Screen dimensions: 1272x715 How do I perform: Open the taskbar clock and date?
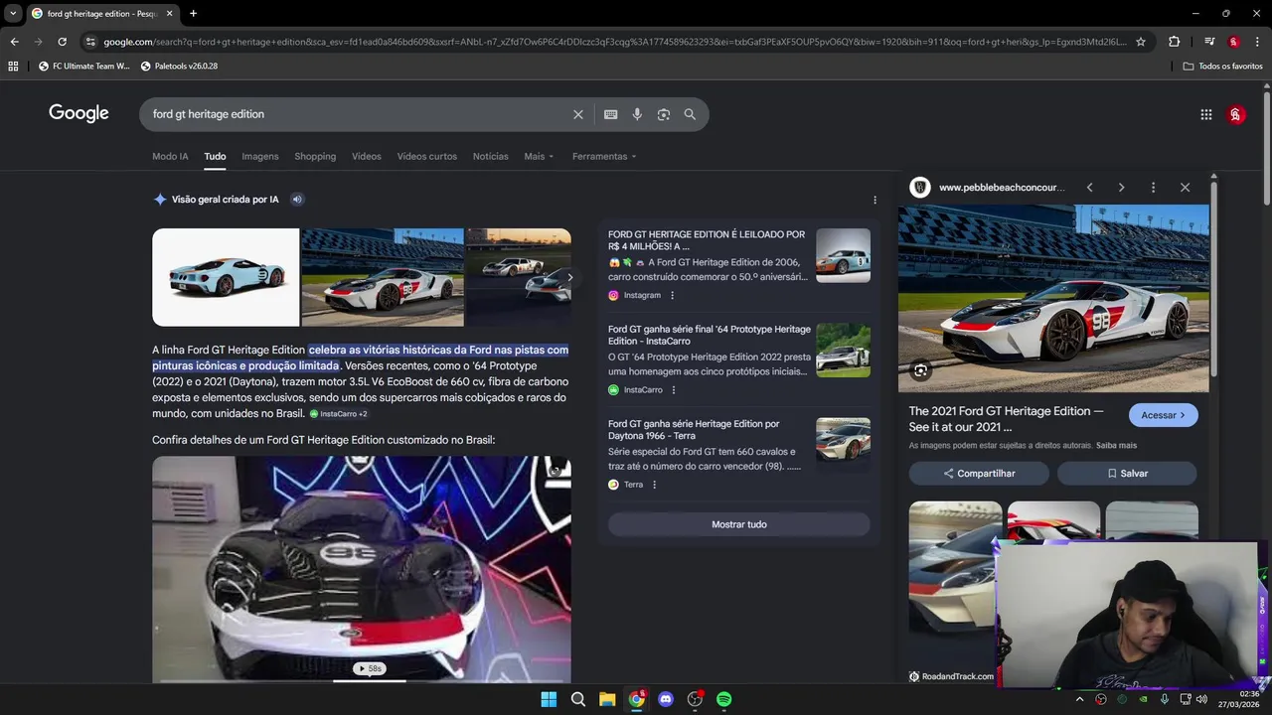1240,699
